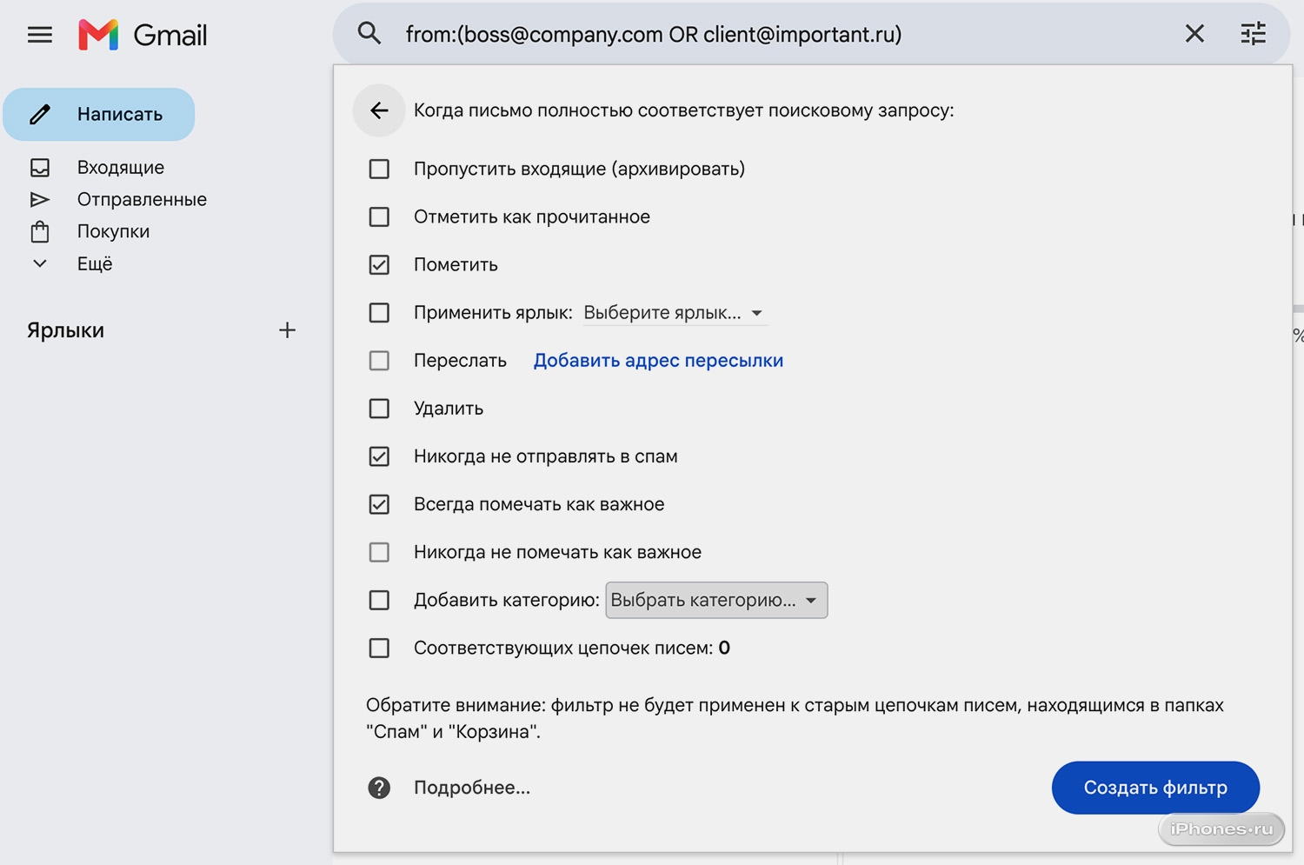The width and height of the screenshot is (1304, 865).
Task: Click the help question mark icon
Action: tap(379, 788)
